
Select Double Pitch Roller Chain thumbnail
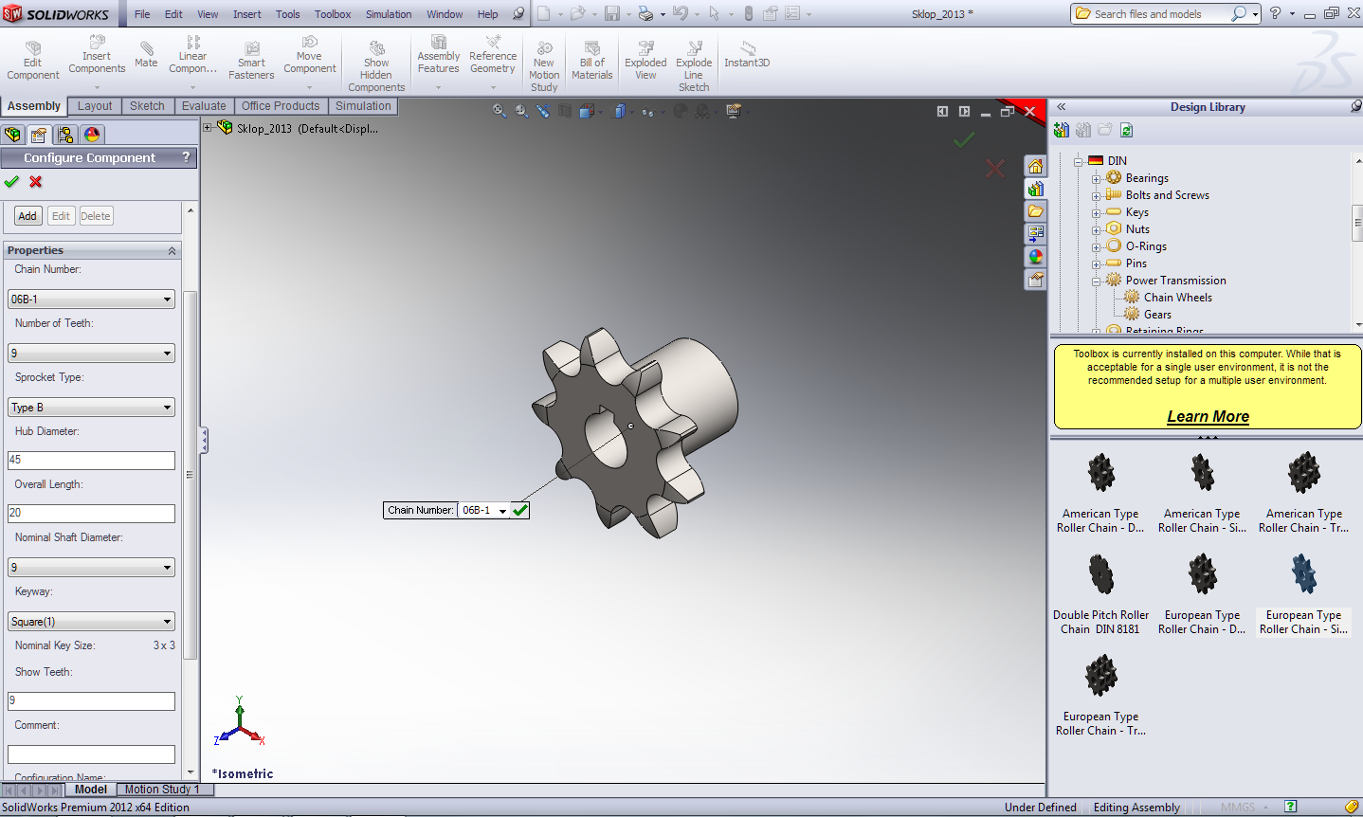pyautogui.click(x=1100, y=574)
